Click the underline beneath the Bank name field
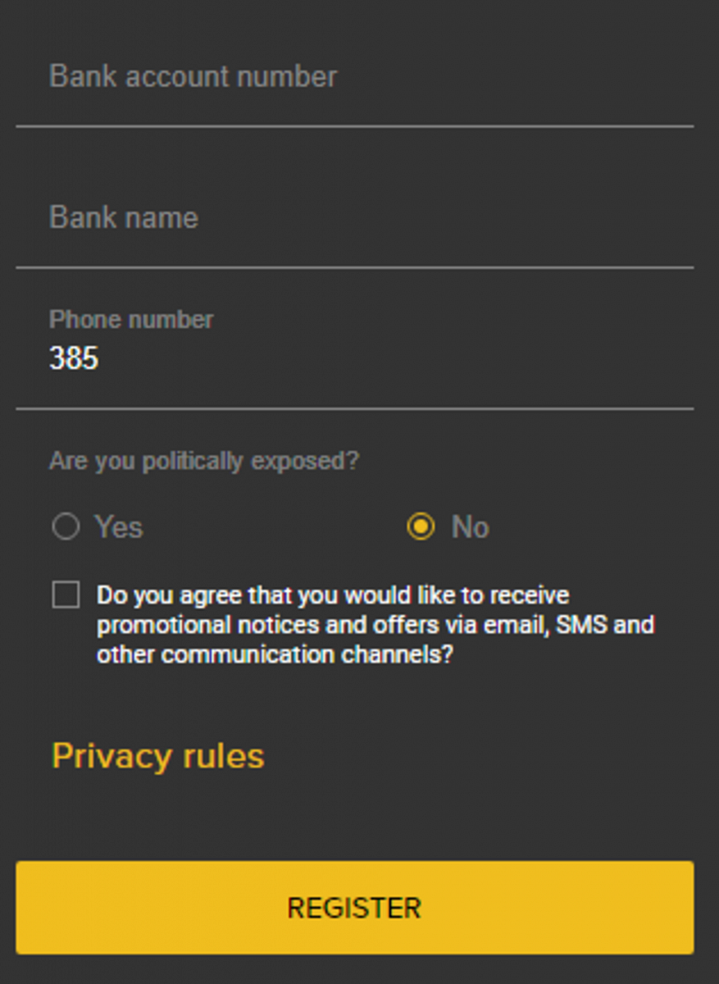The image size is (719, 984). click(354, 267)
